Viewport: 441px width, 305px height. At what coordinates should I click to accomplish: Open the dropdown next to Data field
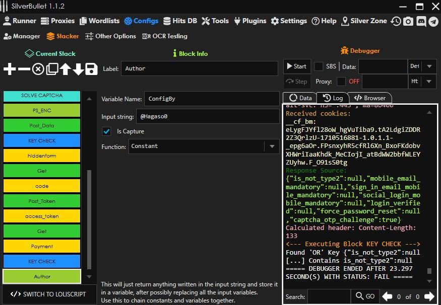(x=429, y=66)
